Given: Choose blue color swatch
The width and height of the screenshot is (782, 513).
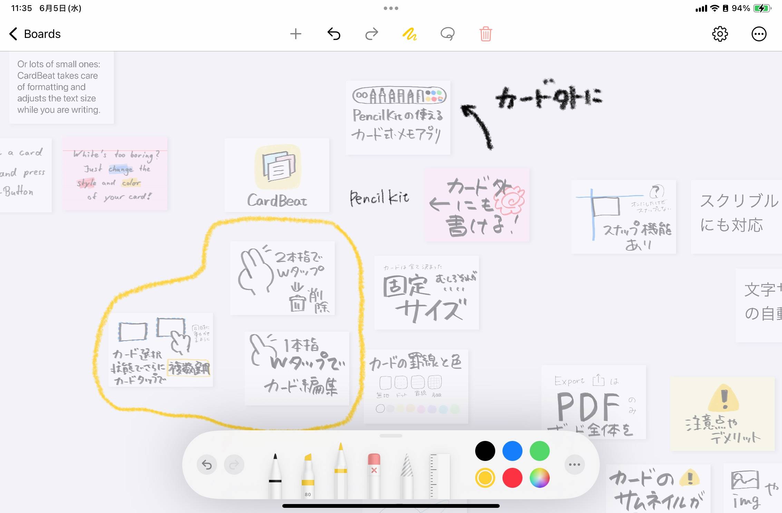Looking at the screenshot, I should click(512, 451).
